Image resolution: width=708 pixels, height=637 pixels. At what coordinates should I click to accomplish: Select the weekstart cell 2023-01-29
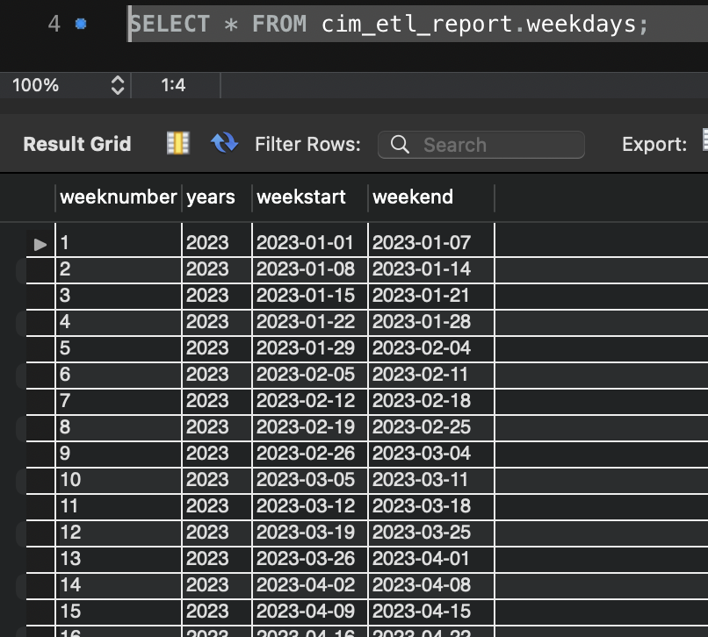(306, 348)
